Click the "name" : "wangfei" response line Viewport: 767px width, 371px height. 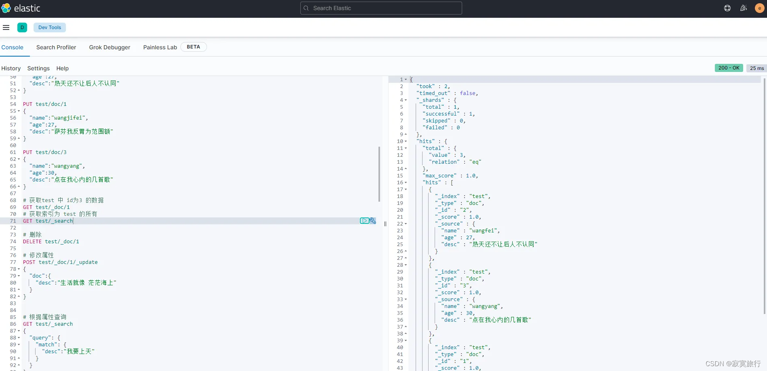[471, 231]
